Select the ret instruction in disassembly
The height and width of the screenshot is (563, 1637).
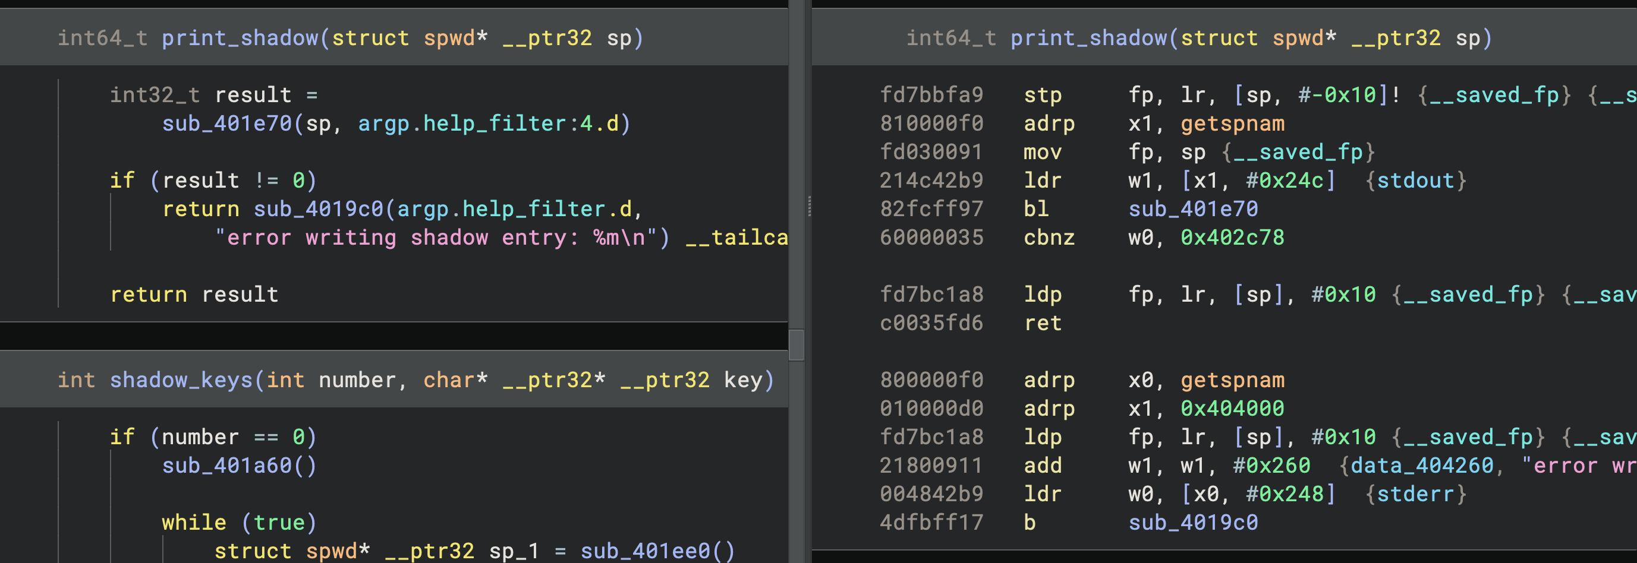point(1042,323)
